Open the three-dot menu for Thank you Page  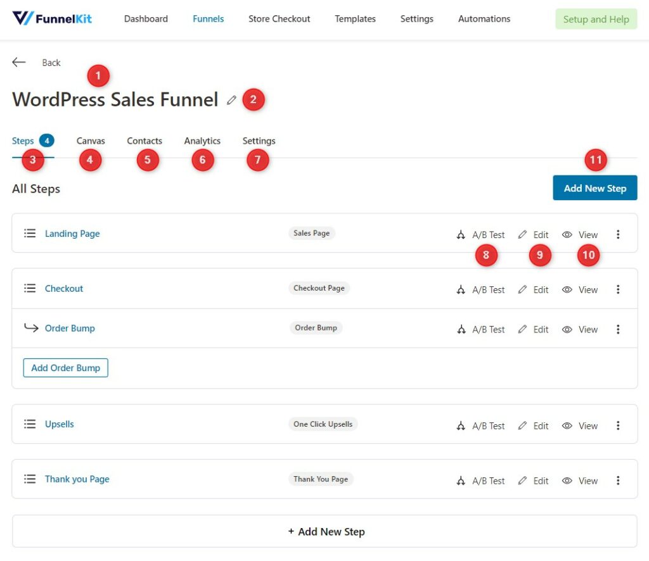tap(618, 481)
